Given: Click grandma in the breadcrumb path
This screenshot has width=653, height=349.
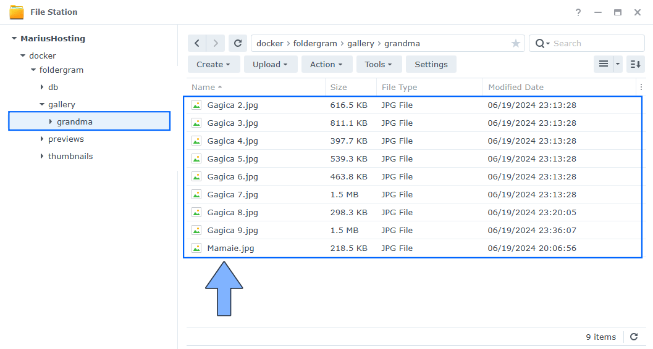Looking at the screenshot, I should pyautogui.click(x=402, y=44).
